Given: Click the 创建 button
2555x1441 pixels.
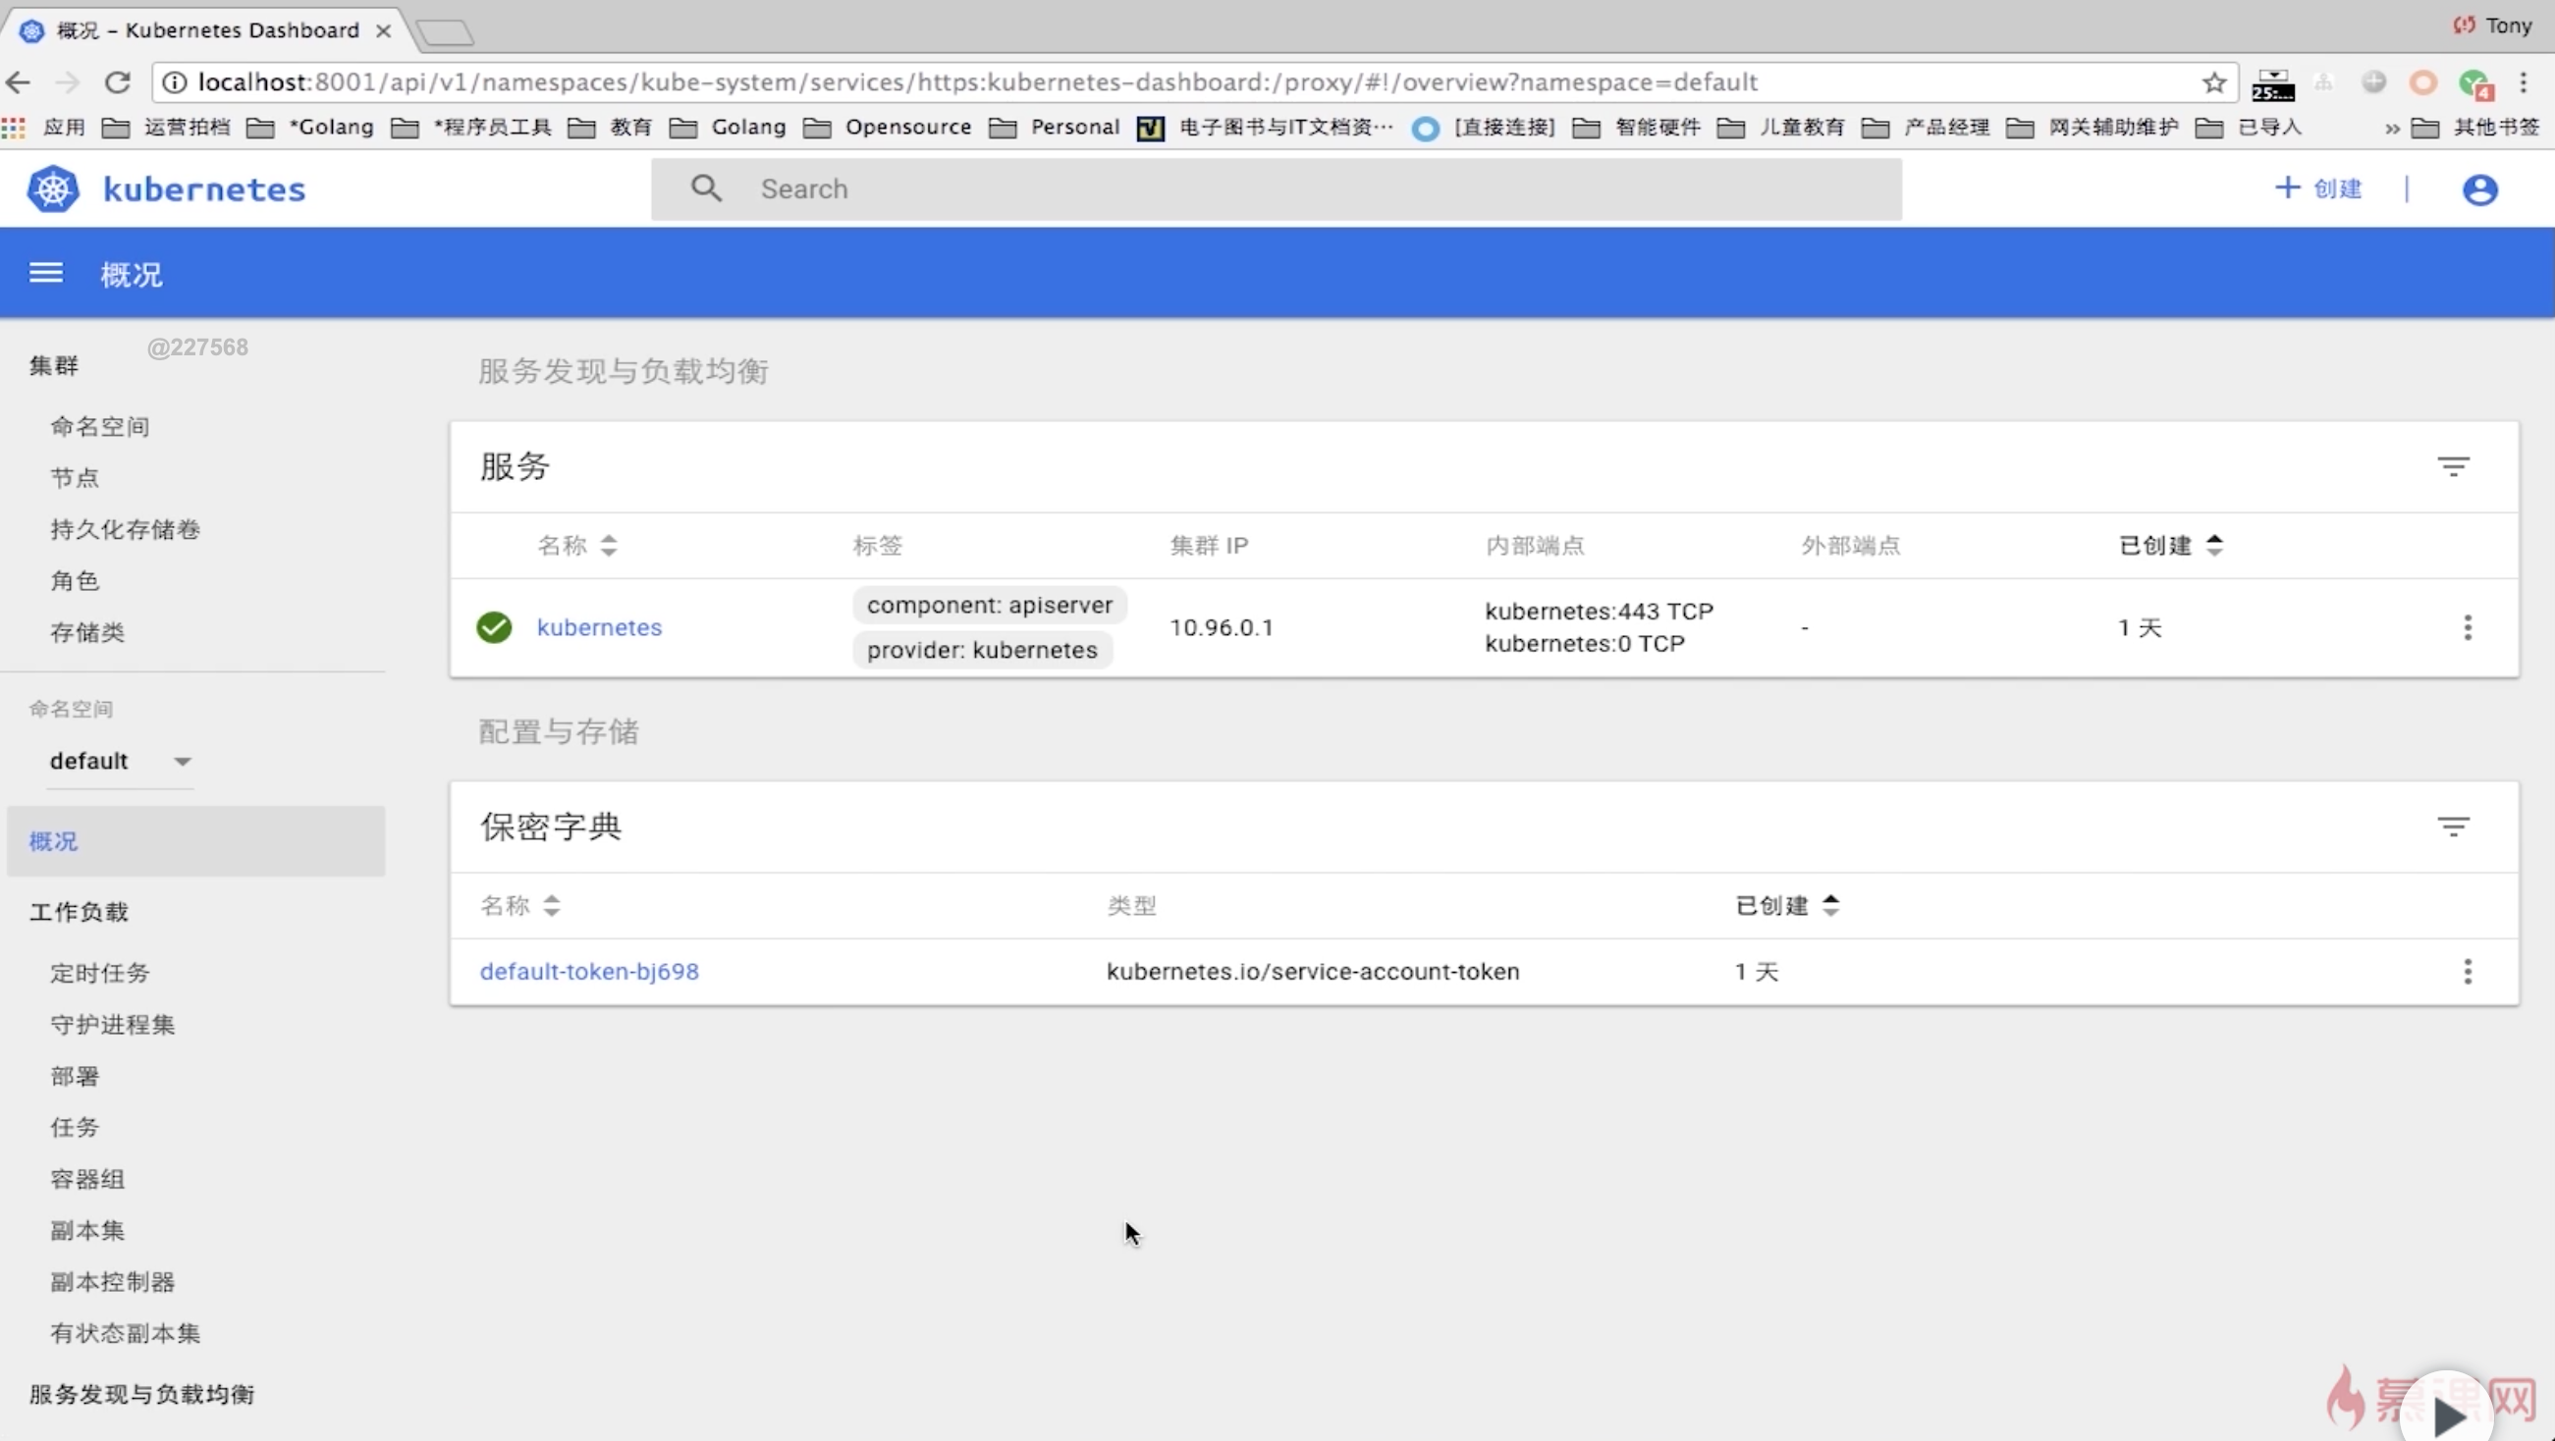Looking at the screenshot, I should click(2318, 188).
